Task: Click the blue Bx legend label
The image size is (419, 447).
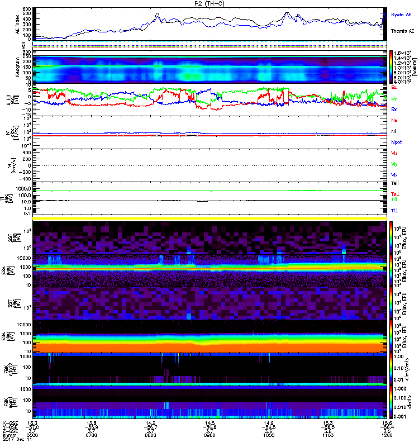Action: tap(394, 110)
